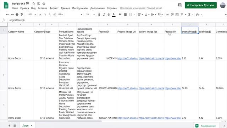Open vertical align options
This screenshot has width=227, height=128.
(147, 15)
